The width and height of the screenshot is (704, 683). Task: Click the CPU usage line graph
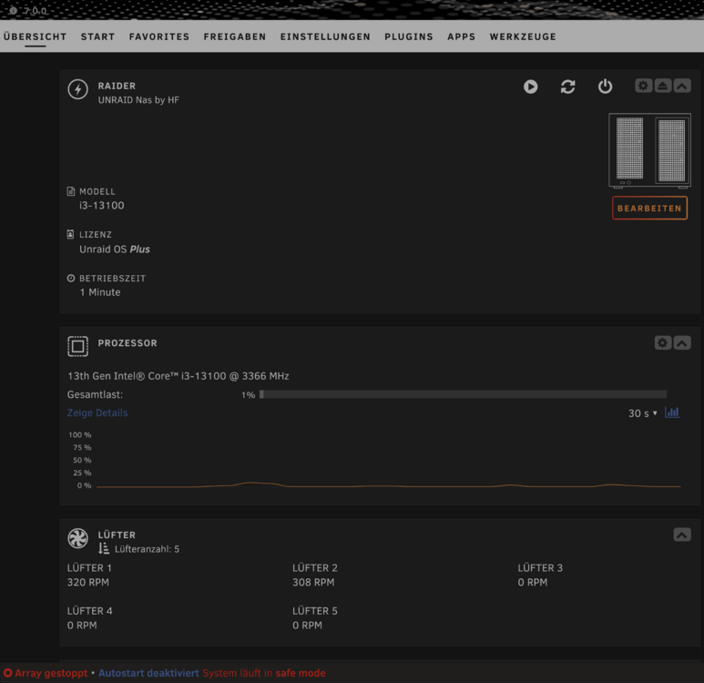(388, 460)
